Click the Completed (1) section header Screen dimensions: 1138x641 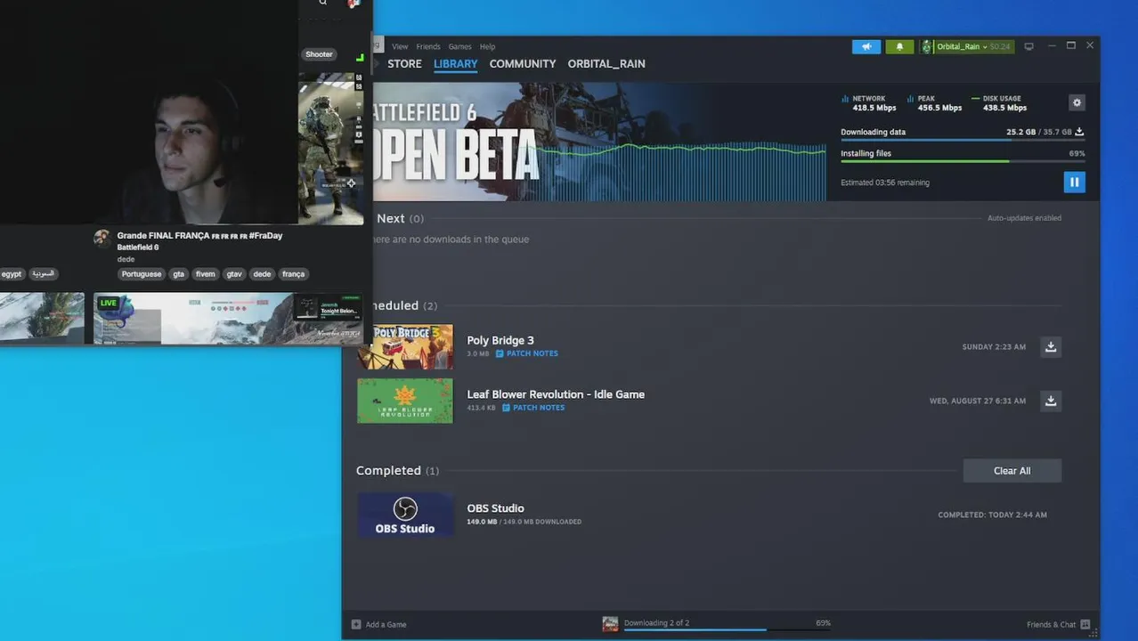pos(397,470)
